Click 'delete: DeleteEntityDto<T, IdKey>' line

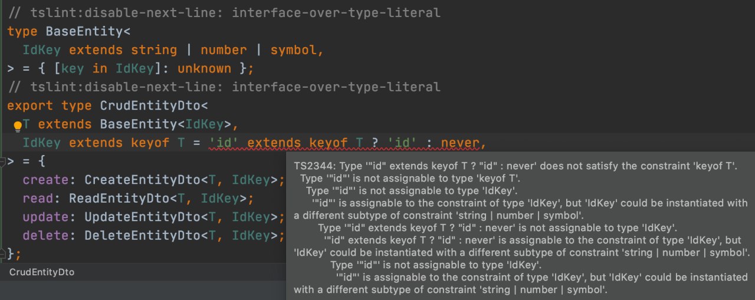click(154, 236)
